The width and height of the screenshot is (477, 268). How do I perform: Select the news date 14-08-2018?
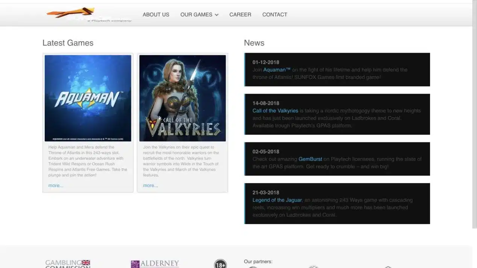pyautogui.click(x=266, y=103)
